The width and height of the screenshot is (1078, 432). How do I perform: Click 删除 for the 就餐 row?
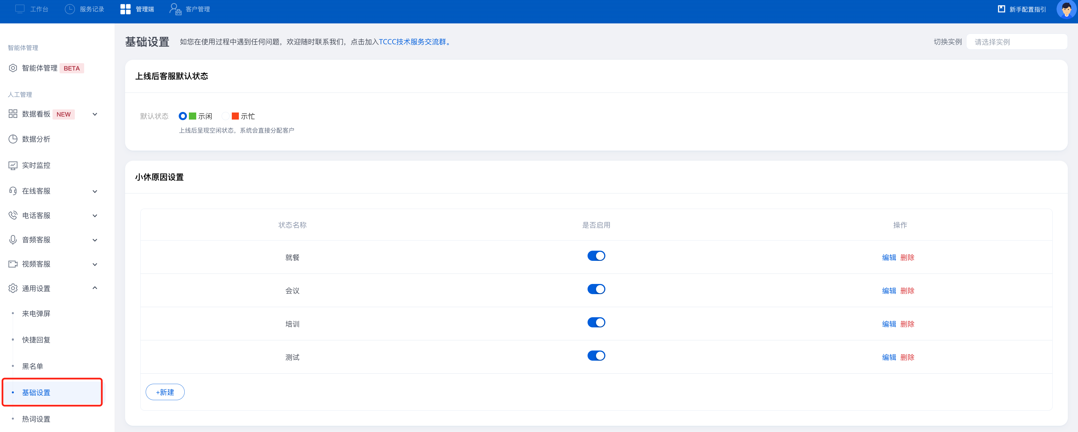[x=907, y=257]
